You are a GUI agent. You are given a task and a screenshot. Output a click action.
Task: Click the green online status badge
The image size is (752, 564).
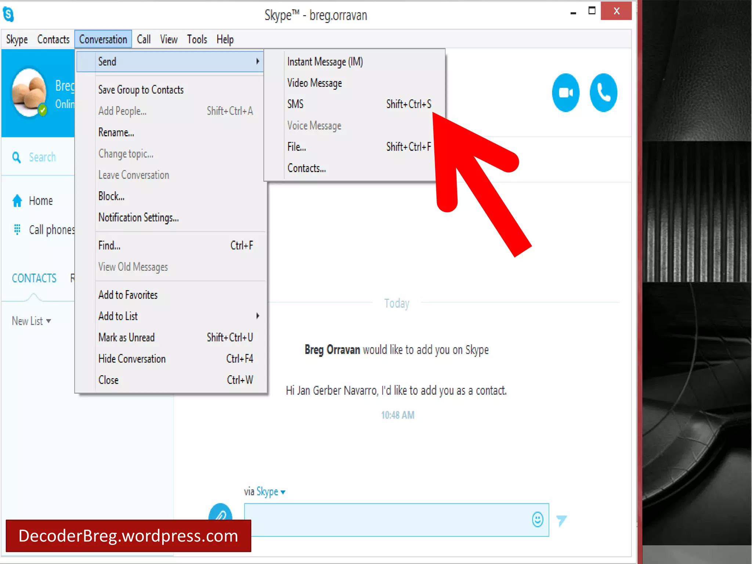pos(43,110)
